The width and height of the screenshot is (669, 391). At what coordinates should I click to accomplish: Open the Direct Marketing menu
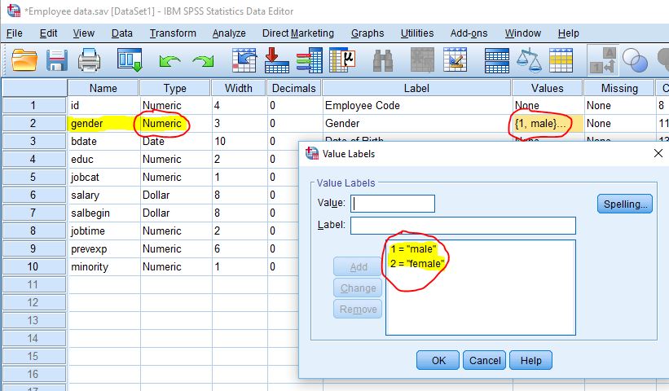pyautogui.click(x=297, y=33)
